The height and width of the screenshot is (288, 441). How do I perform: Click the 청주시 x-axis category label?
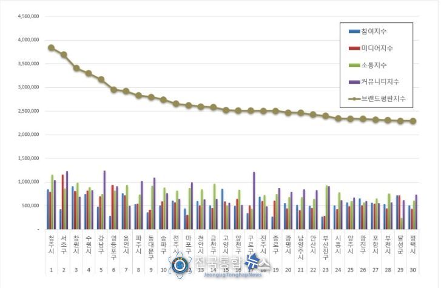point(51,242)
